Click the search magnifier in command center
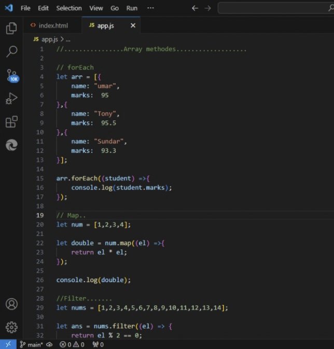The image size is (334, 349). [x=331, y=8]
